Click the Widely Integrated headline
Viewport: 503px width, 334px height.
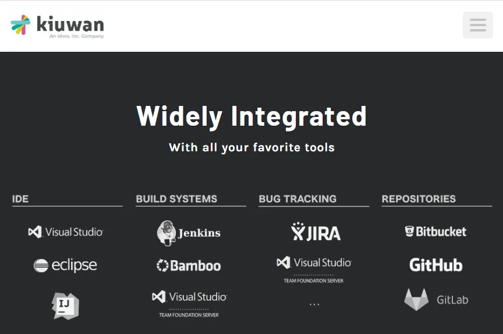pyautogui.click(x=251, y=117)
